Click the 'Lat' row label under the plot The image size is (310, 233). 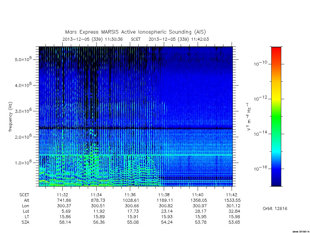click(x=26, y=211)
